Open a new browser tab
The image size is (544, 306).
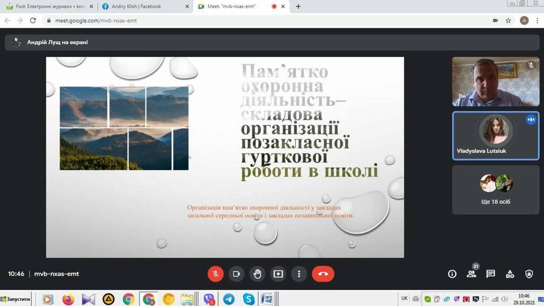298,6
